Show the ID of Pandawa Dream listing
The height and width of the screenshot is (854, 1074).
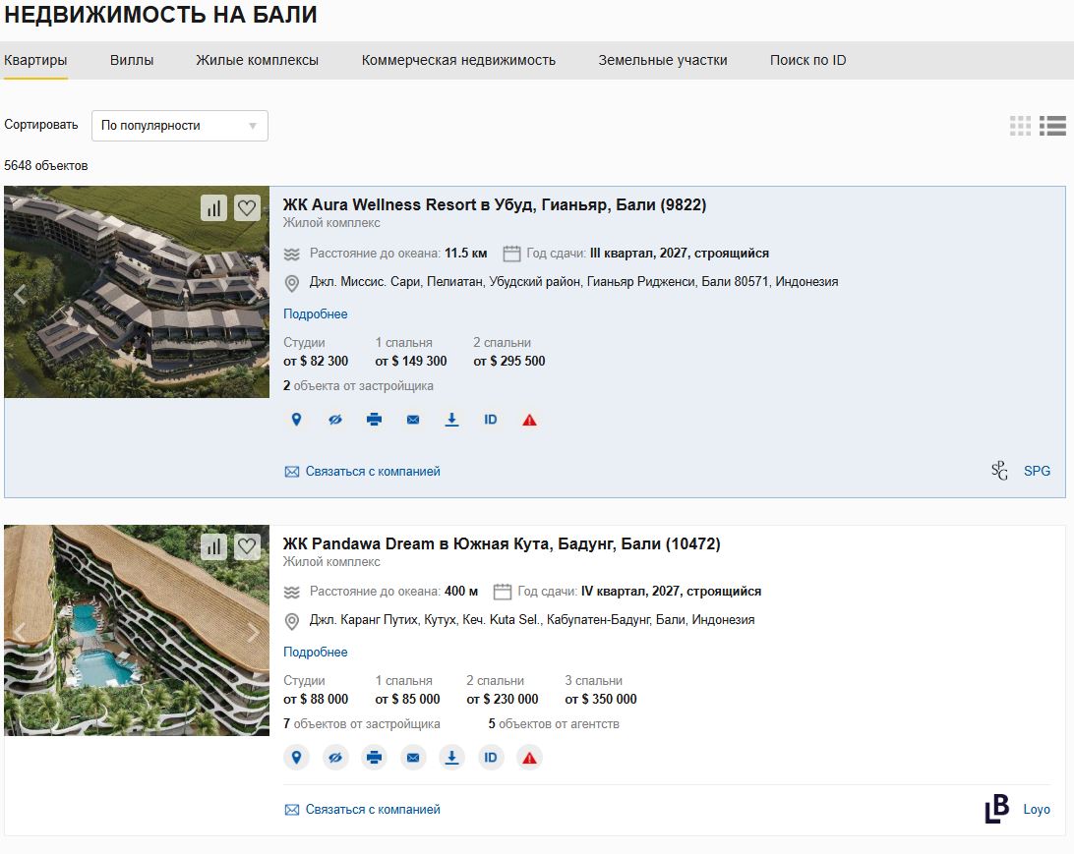coord(491,758)
